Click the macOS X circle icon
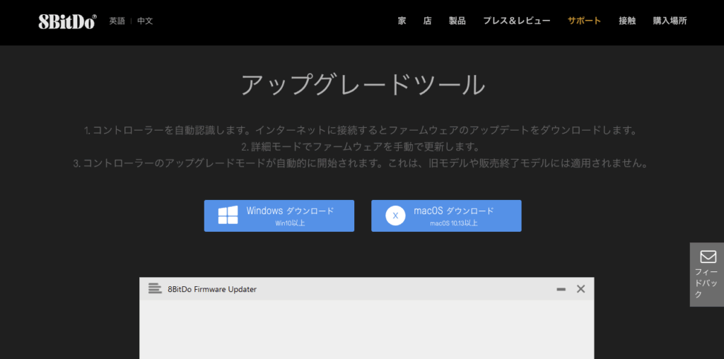 click(x=395, y=216)
